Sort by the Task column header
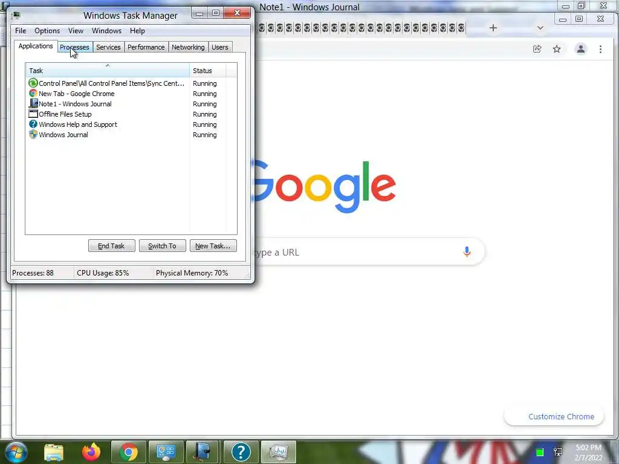 (108, 70)
